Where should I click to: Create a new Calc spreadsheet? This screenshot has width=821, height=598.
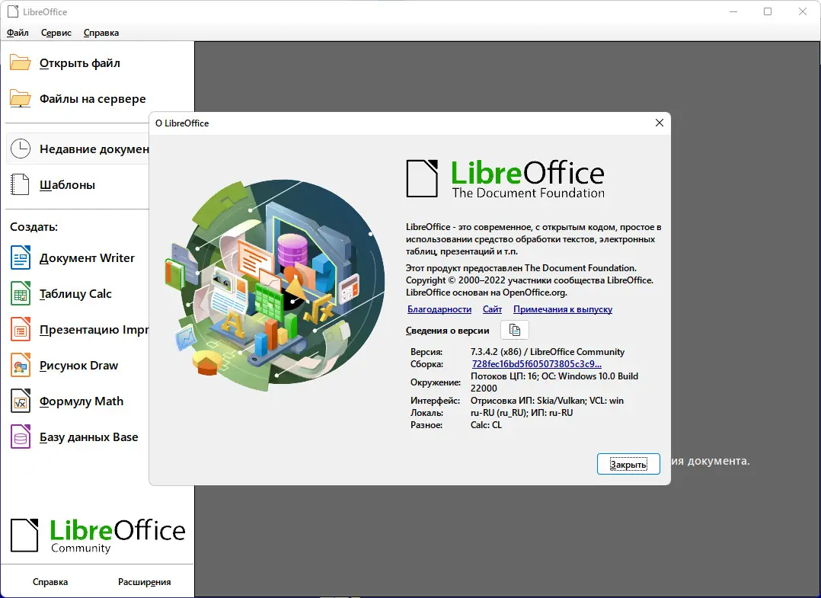75,293
